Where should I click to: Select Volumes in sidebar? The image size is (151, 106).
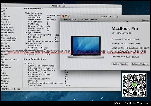pos(5,84)
